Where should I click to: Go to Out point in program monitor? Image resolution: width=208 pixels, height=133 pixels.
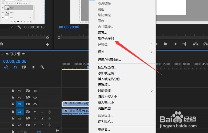(184, 44)
